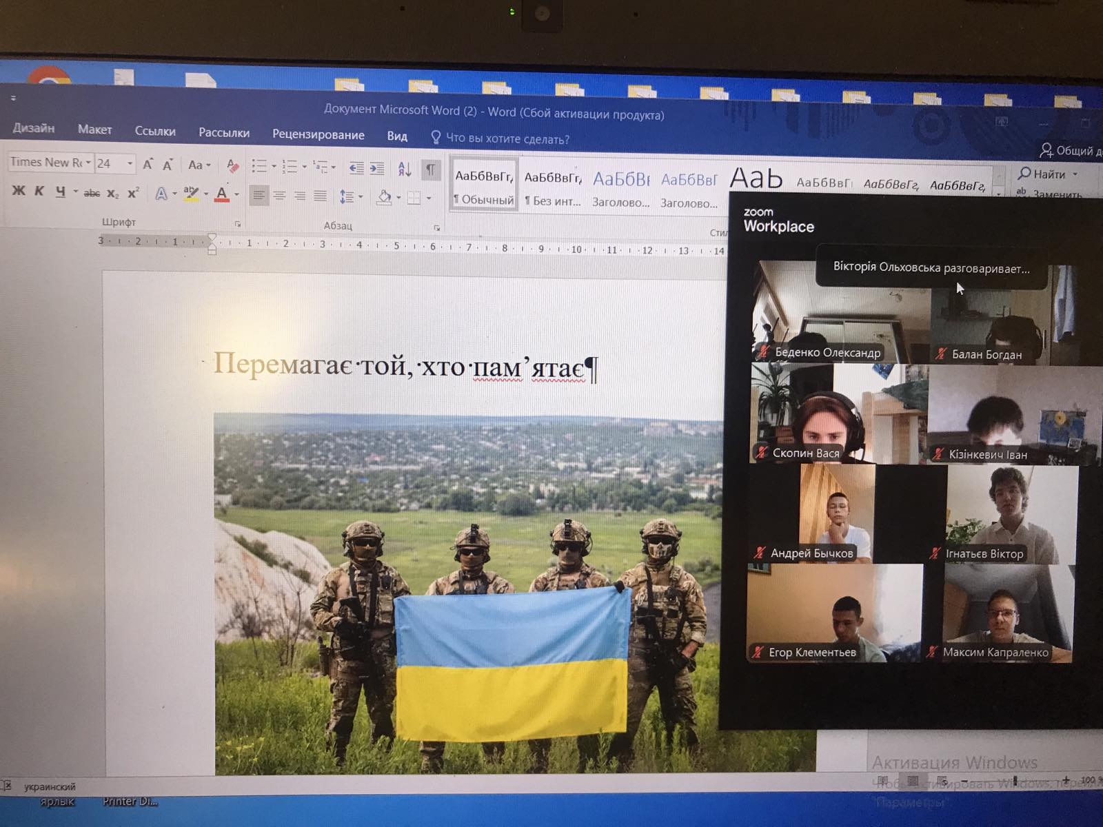The height and width of the screenshot is (827, 1103).
Task: Insert a multilevel list
Action: [320, 166]
